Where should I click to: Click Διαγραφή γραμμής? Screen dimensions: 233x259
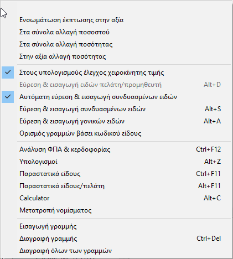coord(116,239)
